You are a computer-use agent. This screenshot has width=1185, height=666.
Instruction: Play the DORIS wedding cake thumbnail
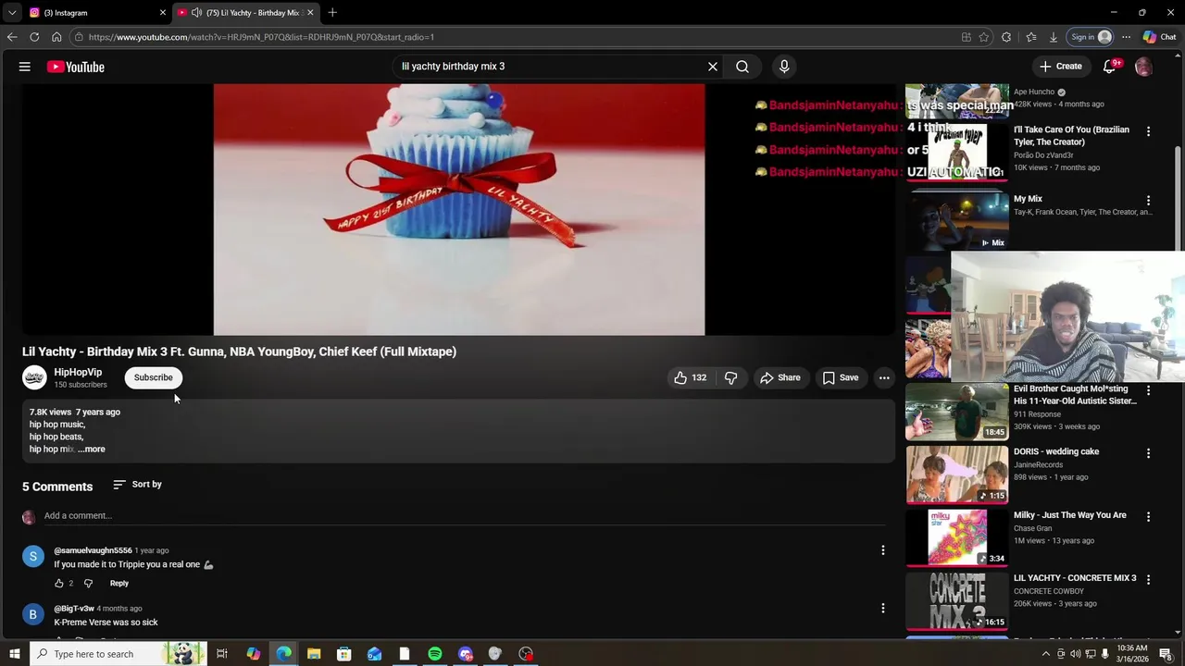pyautogui.click(x=956, y=475)
